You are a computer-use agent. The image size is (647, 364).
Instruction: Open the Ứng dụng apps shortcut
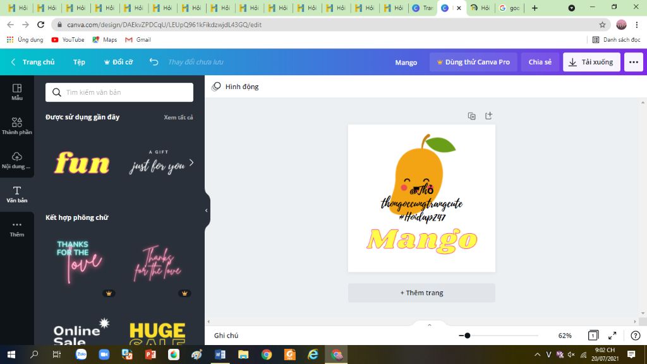pos(25,40)
